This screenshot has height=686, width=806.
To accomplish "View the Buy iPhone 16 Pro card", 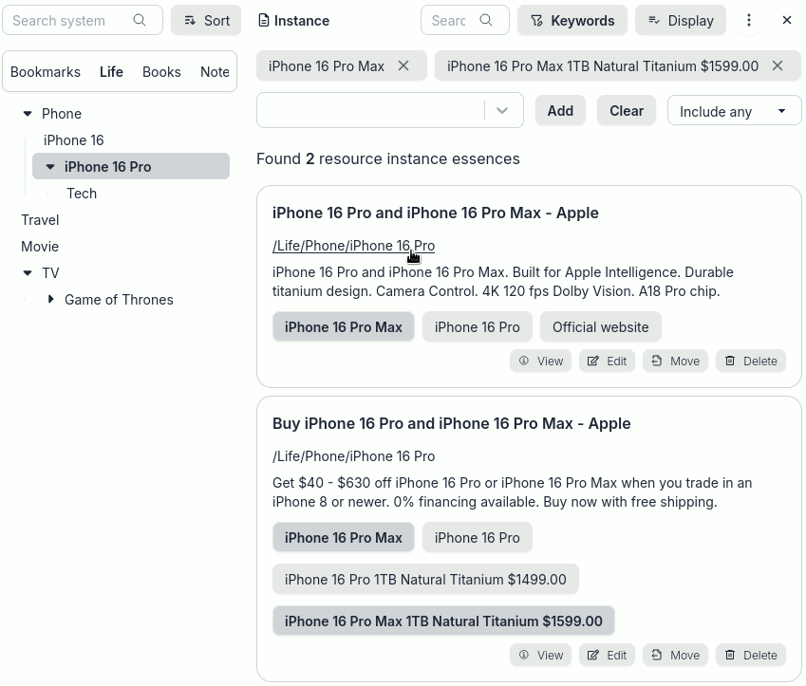I will tap(540, 655).
